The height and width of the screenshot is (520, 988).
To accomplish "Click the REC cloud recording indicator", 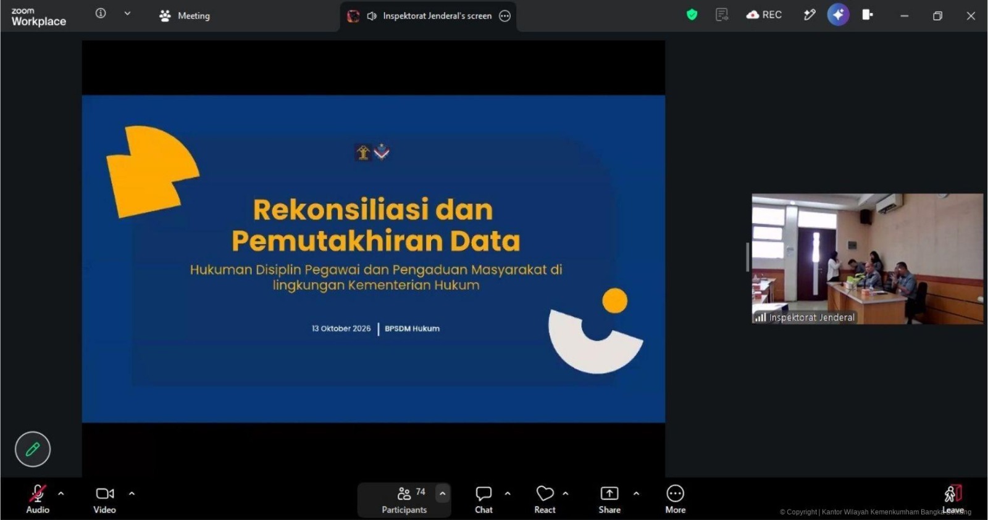I will tap(764, 14).
